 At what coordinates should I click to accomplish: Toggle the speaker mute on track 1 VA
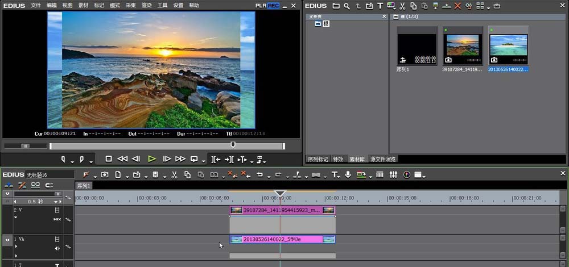[57, 248]
